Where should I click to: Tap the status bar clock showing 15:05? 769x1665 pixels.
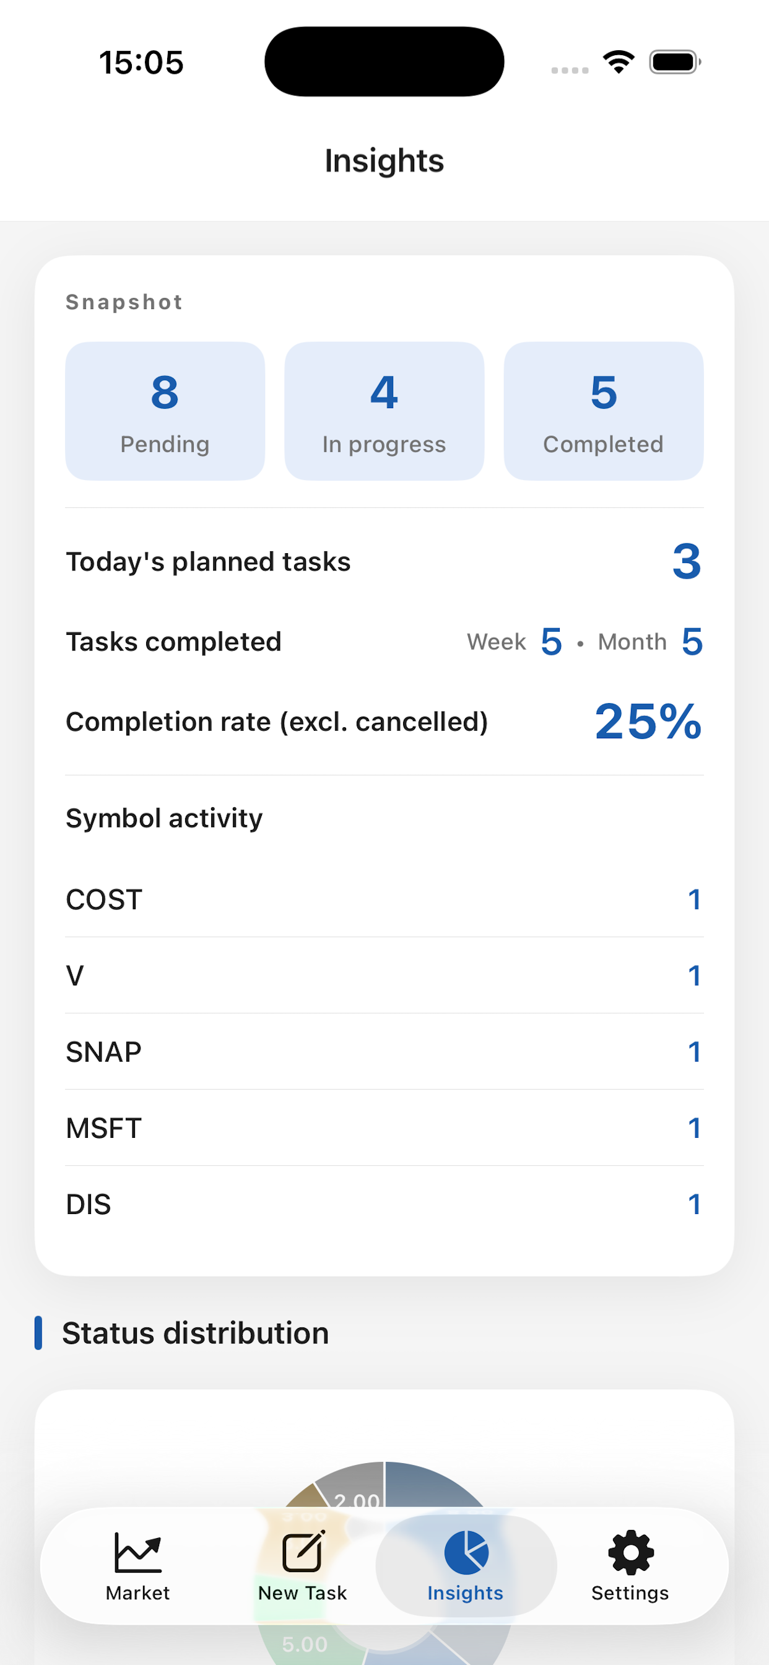pyautogui.click(x=142, y=63)
